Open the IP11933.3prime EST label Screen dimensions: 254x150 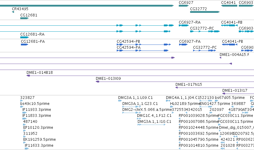coord(37,110)
